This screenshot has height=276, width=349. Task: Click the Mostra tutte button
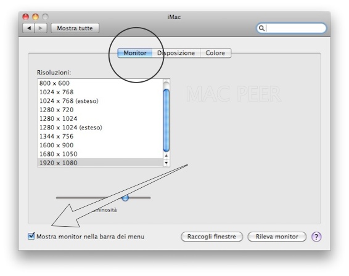[x=75, y=28]
